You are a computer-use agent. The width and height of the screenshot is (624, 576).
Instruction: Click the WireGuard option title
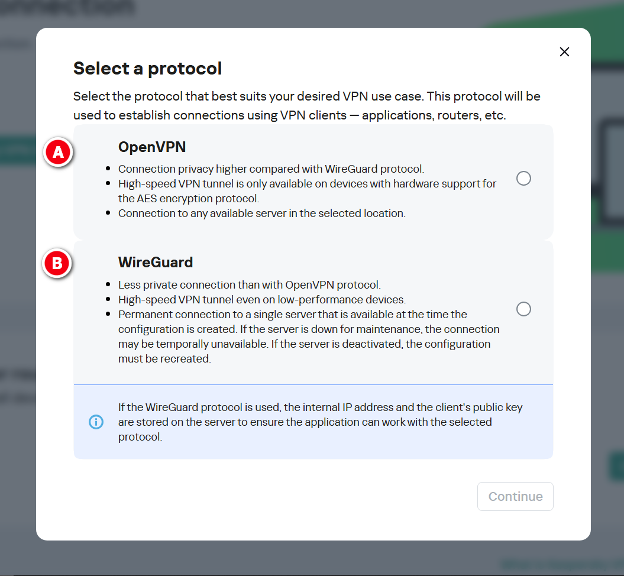coord(156,262)
